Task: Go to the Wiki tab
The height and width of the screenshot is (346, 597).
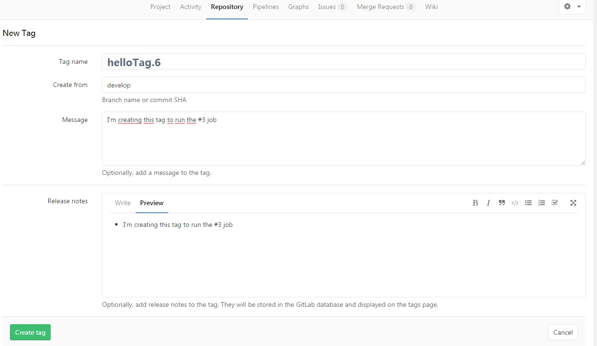Action: (x=431, y=7)
